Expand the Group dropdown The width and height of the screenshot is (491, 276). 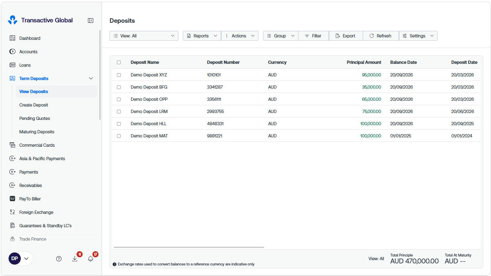tap(281, 36)
